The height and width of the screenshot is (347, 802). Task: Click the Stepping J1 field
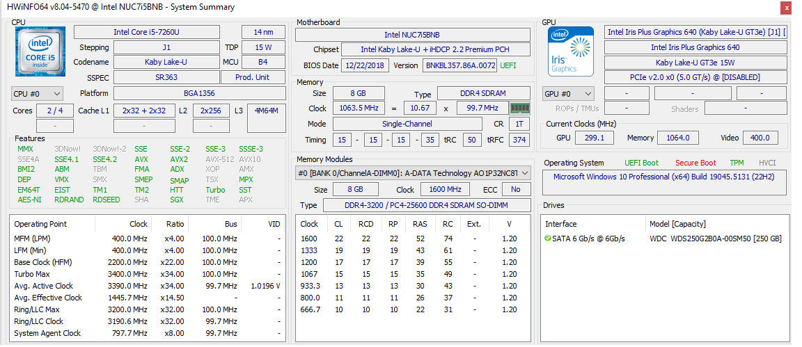pos(167,47)
